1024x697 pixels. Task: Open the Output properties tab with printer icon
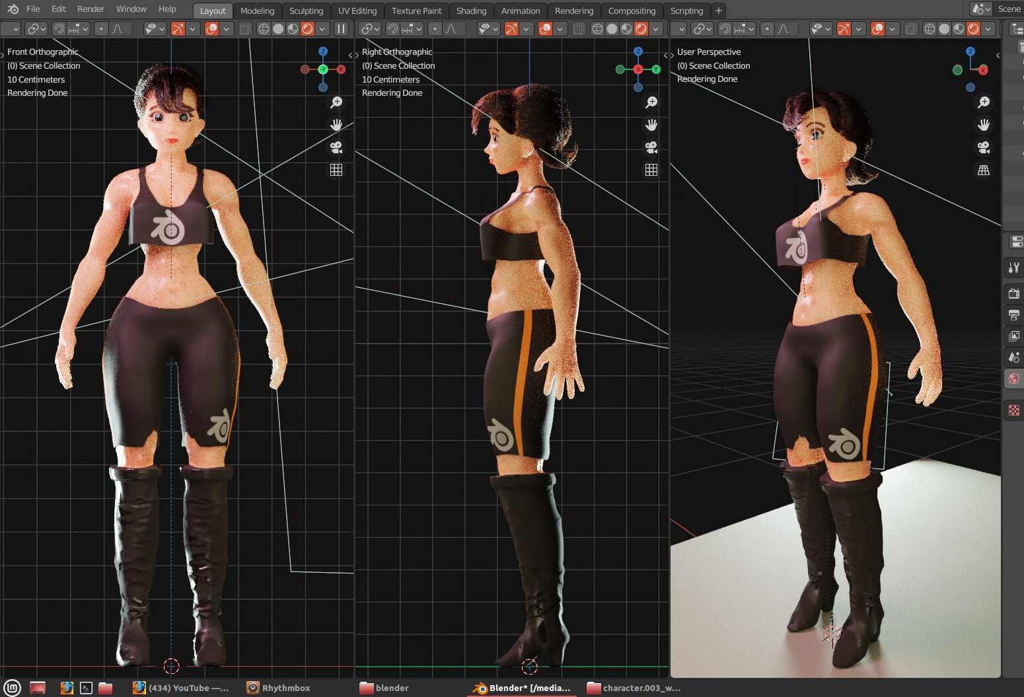pyautogui.click(x=1014, y=314)
